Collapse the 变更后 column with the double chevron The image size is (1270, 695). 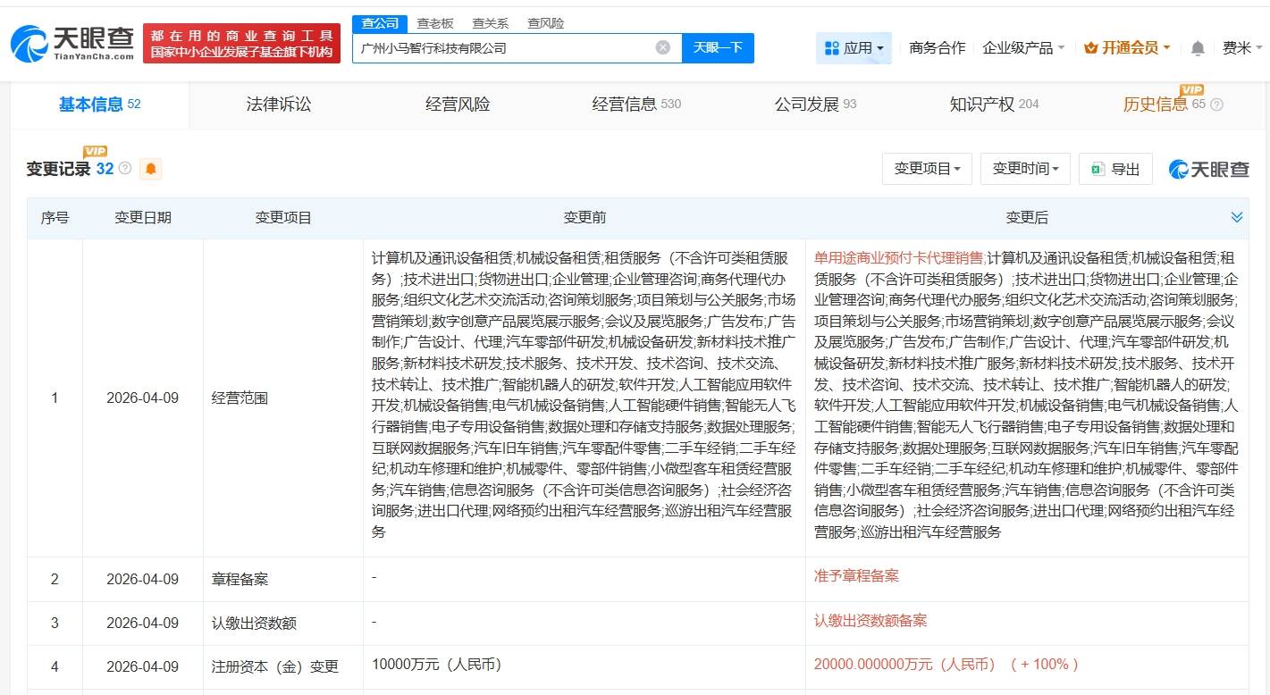click(x=1237, y=216)
